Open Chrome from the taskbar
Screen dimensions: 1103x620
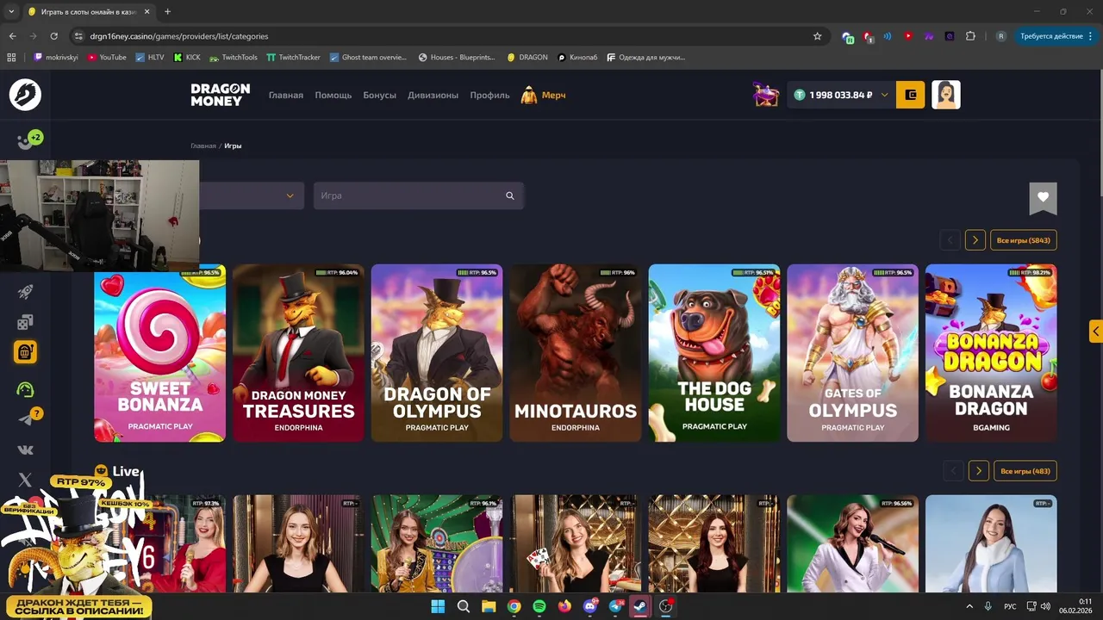(514, 606)
